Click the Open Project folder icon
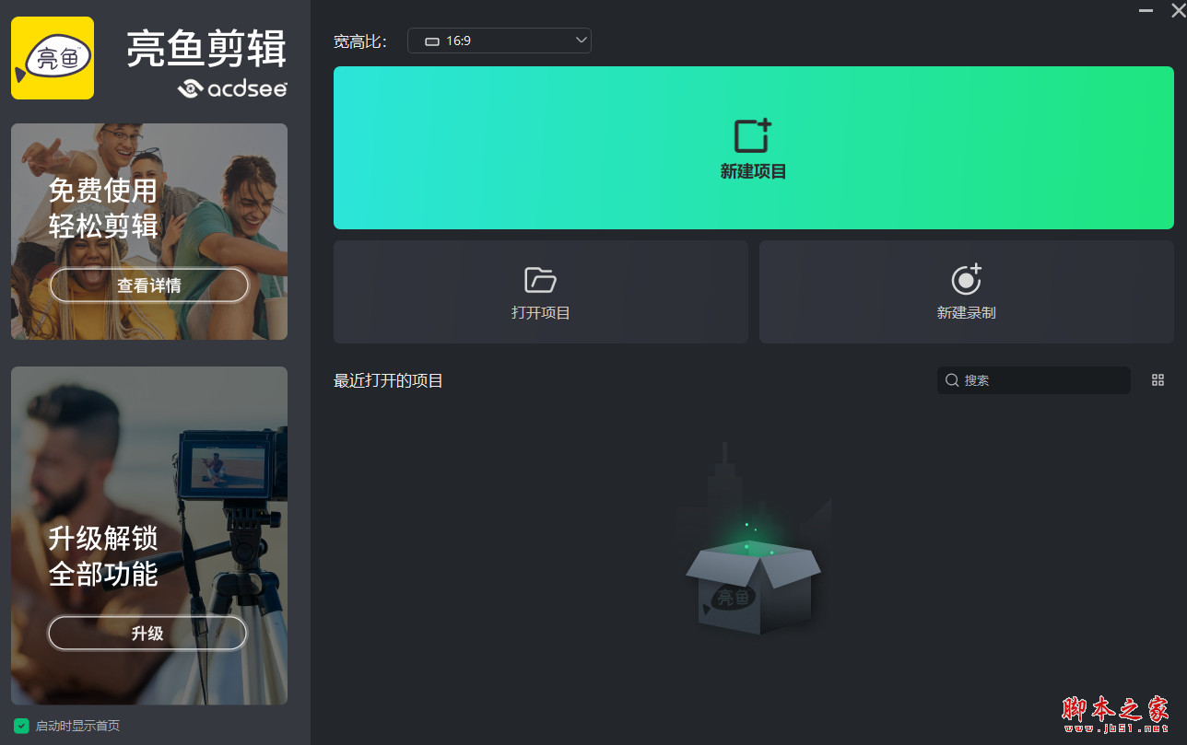This screenshot has height=745, width=1187. (540, 280)
